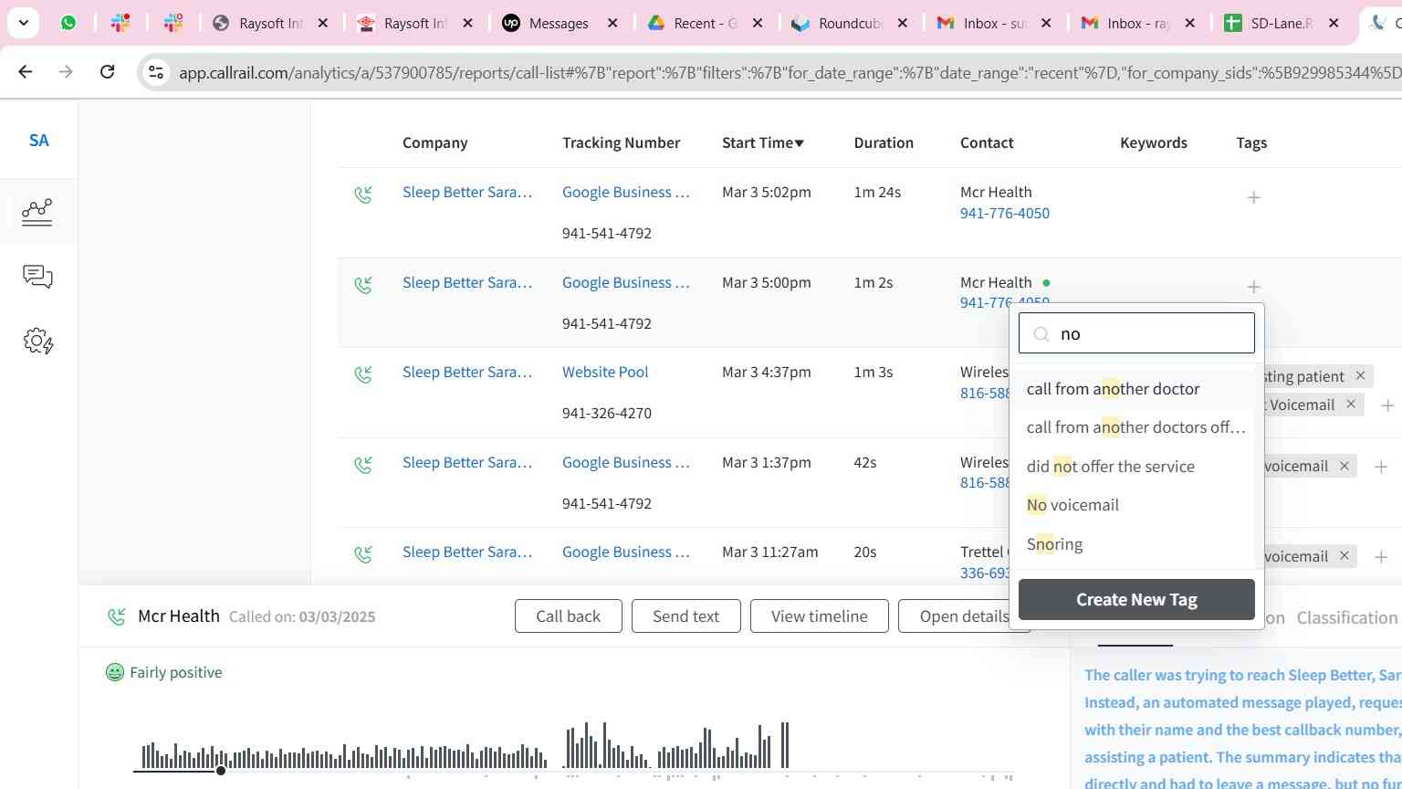Image resolution: width=1402 pixels, height=789 pixels.
Task: Add tag to Mar 3 5:02pm call
Action: tap(1253, 197)
